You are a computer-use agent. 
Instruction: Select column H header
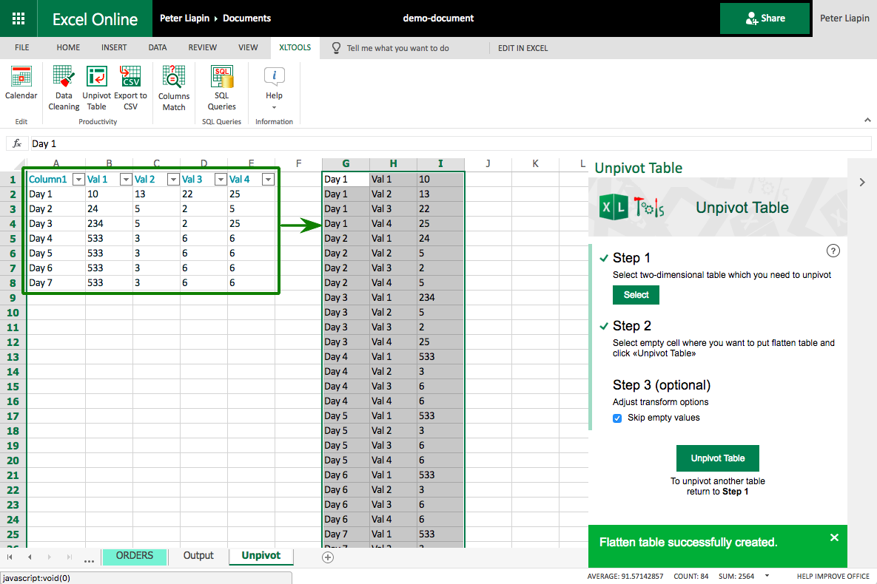393,164
